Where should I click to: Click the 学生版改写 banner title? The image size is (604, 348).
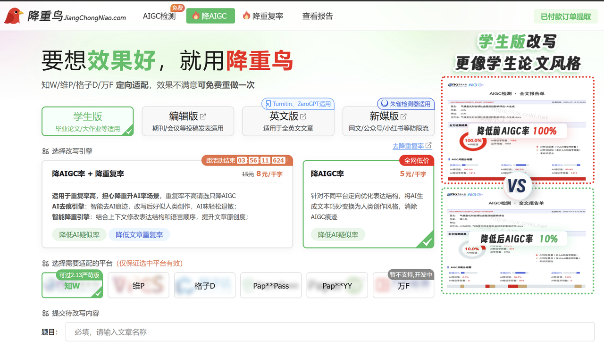click(517, 42)
